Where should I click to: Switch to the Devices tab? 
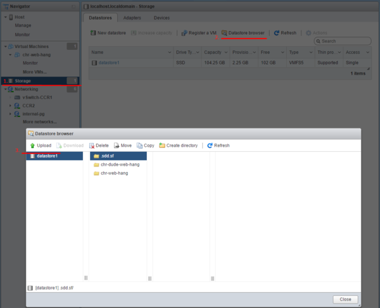[x=161, y=18]
